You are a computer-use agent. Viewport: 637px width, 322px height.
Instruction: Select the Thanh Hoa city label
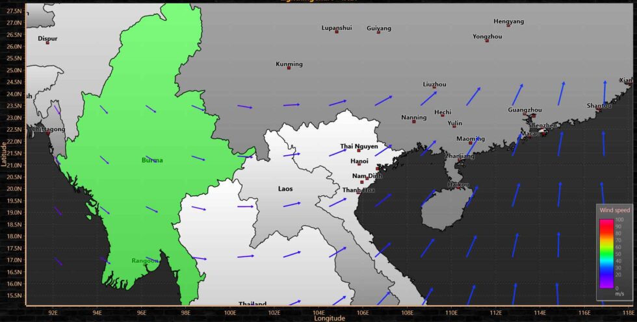[358, 190]
